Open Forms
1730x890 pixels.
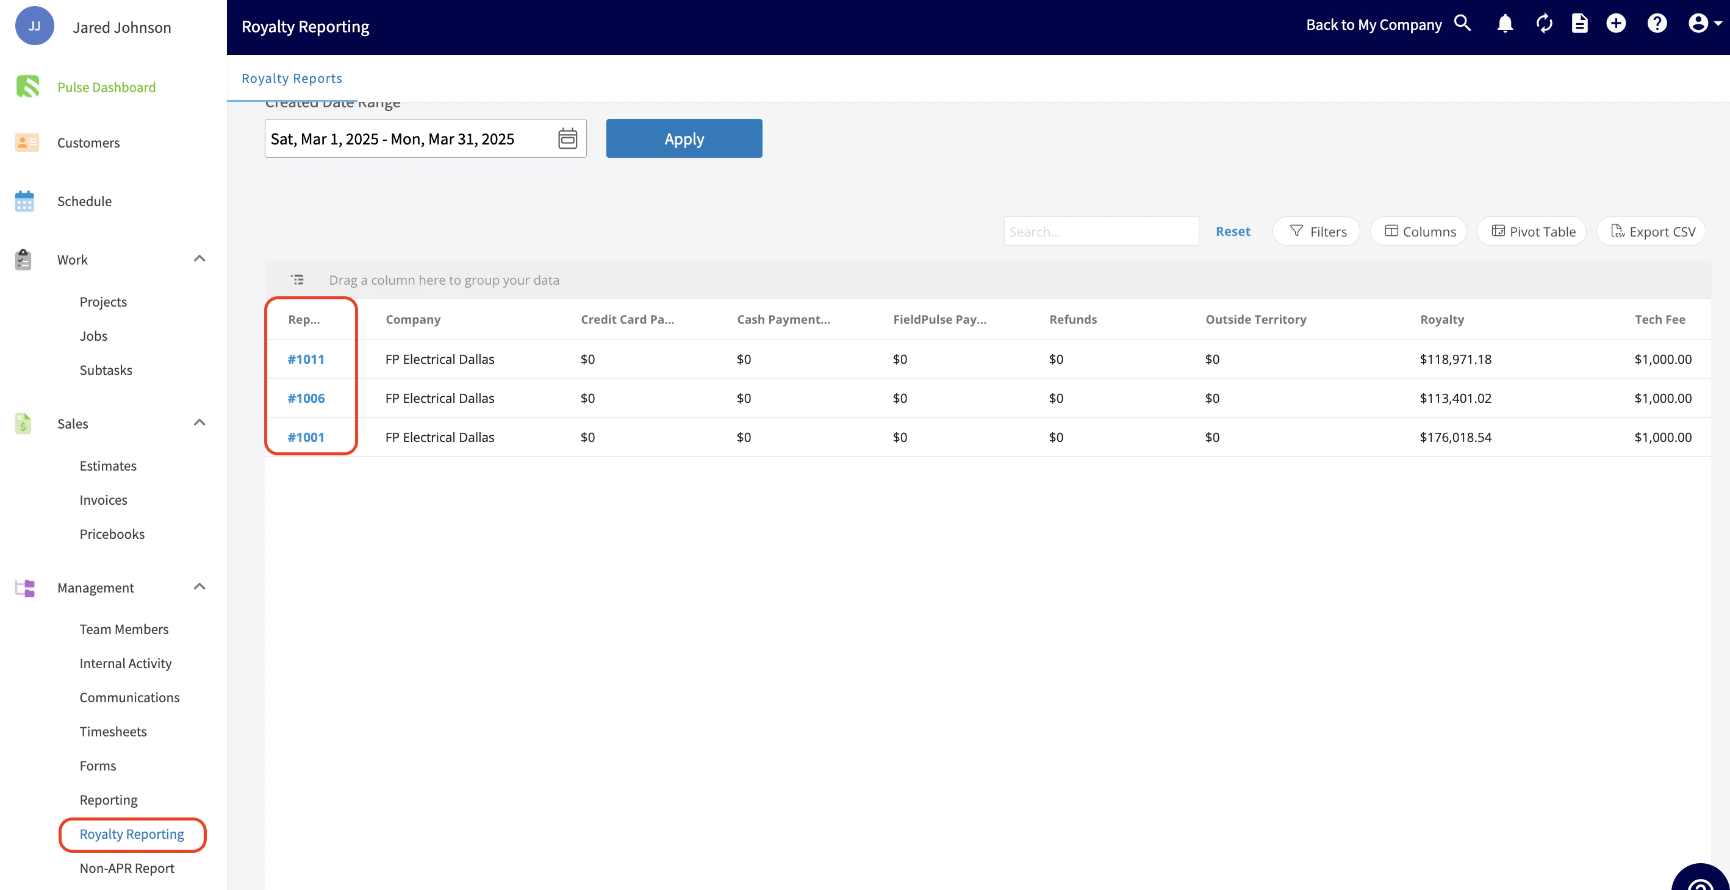tap(98, 766)
